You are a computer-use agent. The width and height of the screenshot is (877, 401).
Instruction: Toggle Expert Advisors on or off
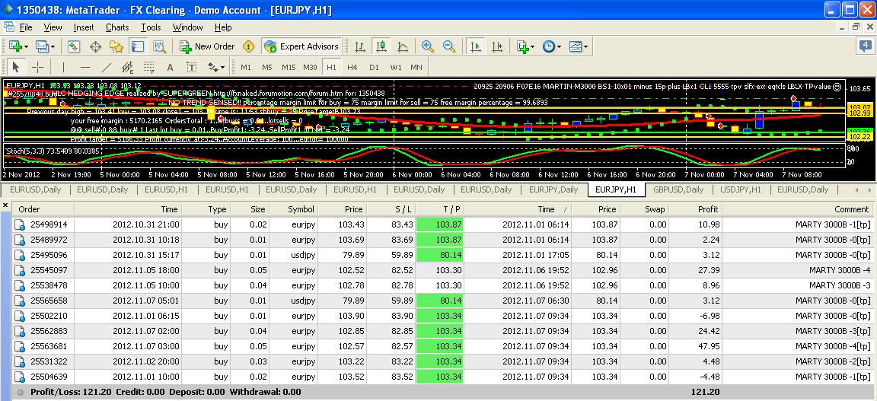point(301,46)
